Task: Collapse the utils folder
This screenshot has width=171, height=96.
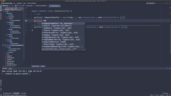Action: point(6,47)
